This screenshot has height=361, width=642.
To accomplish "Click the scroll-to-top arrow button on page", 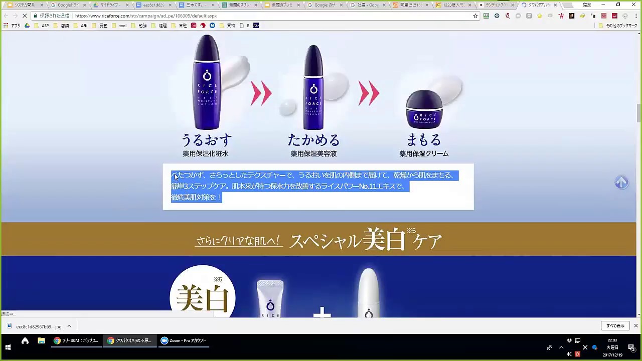I will 621,183.
